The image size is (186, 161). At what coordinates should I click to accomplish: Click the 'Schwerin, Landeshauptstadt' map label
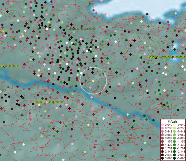(166, 57)
